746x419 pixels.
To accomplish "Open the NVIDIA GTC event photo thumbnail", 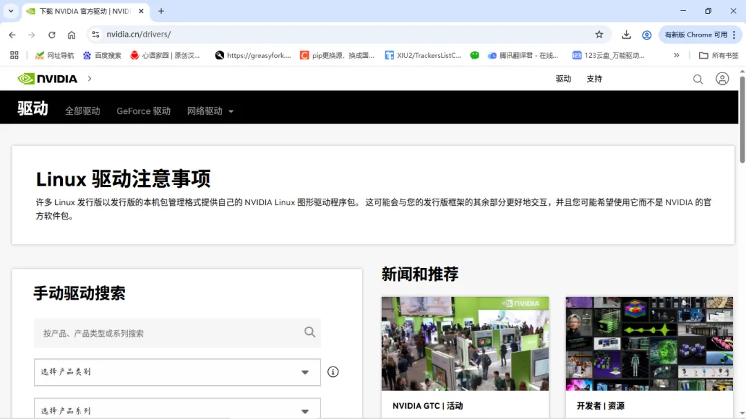I will click(x=465, y=343).
